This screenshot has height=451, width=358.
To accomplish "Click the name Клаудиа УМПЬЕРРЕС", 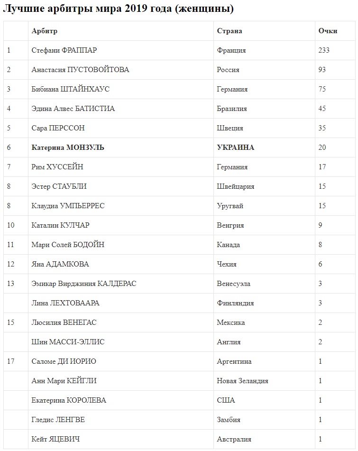I will [x=68, y=206].
